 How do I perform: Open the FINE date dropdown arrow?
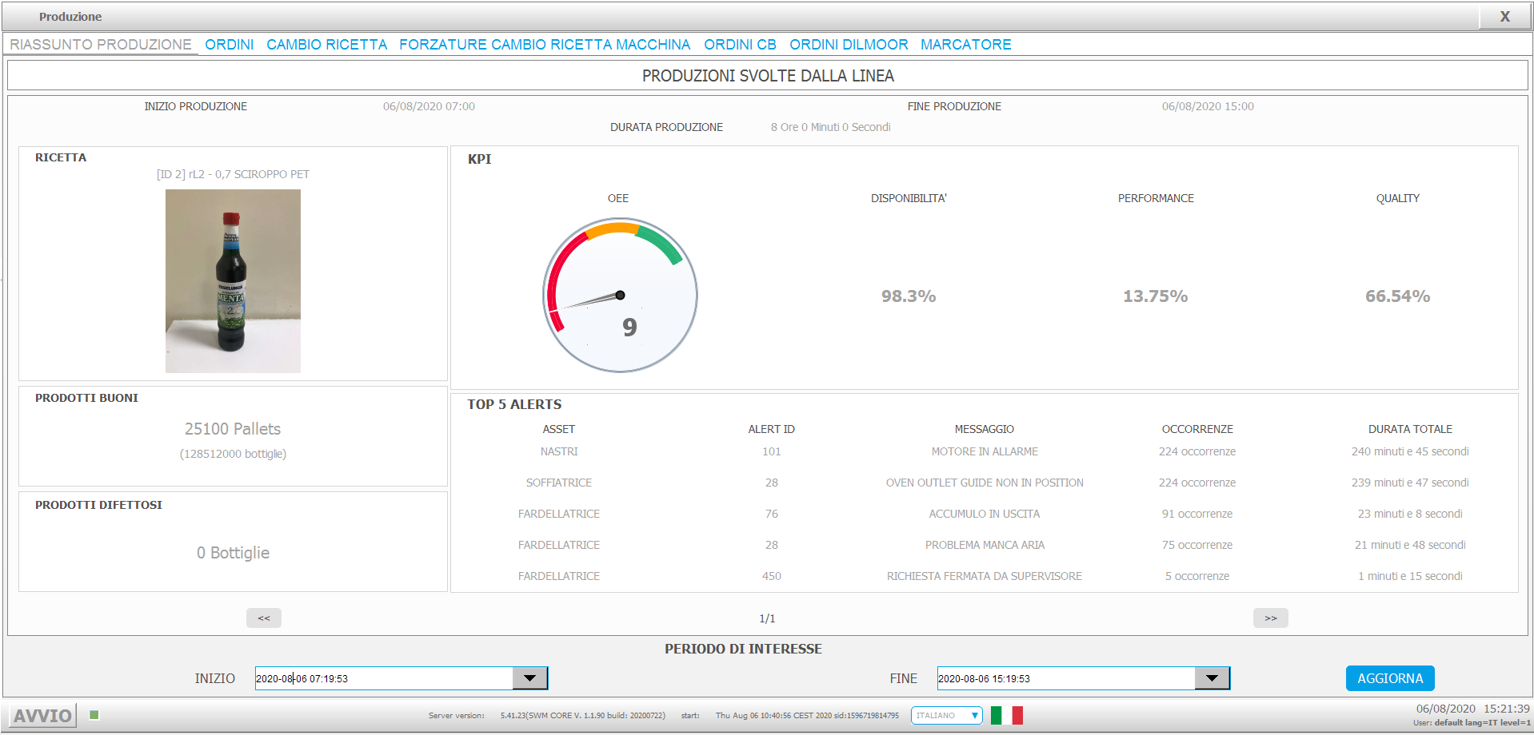click(1212, 678)
